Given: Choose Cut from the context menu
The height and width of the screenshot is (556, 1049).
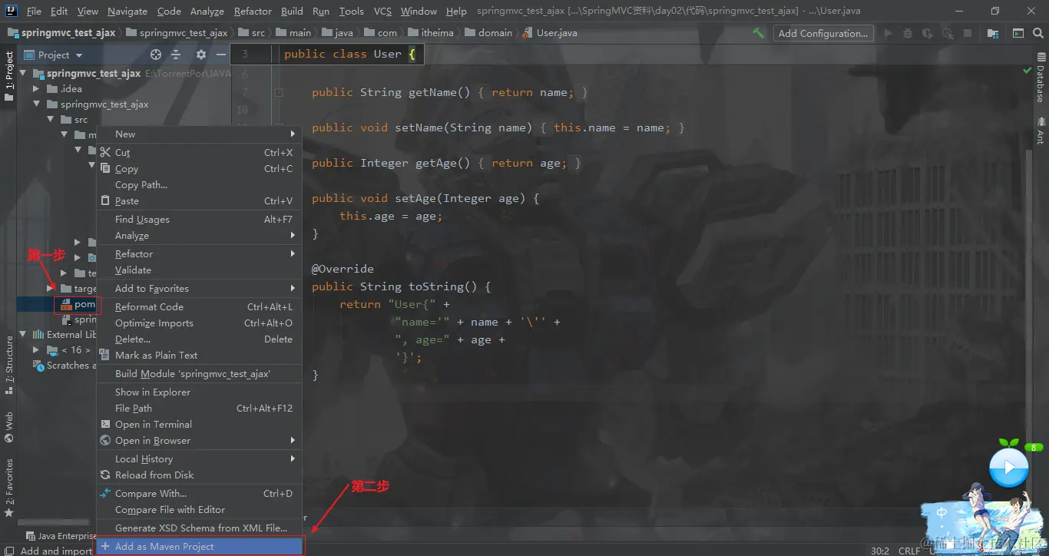Looking at the screenshot, I should coord(200,152).
